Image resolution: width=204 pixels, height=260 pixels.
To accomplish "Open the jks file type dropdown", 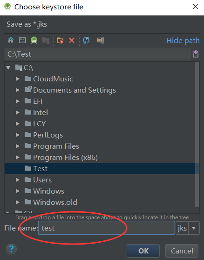I will [194, 228].
